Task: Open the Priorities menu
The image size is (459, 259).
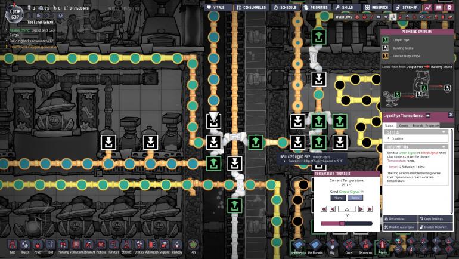Action: pyautogui.click(x=316, y=7)
